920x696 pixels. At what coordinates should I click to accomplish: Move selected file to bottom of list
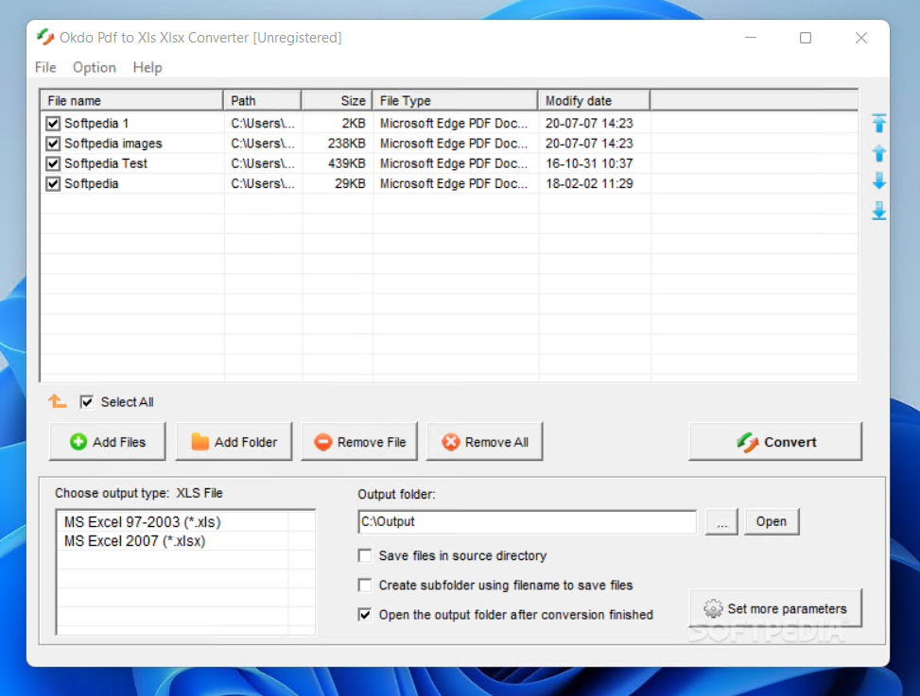pos(878,211)
